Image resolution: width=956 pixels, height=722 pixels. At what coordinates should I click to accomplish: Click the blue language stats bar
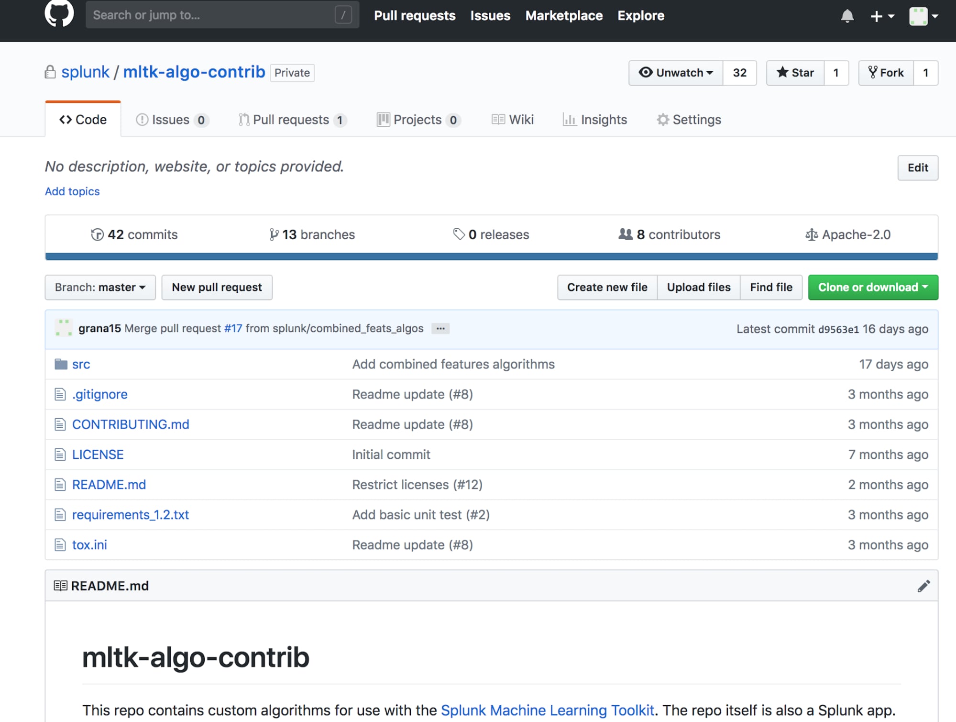pos(492,256)
